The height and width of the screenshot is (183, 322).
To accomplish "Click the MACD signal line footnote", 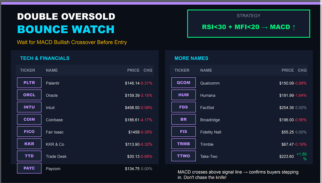I will (238, 175).
